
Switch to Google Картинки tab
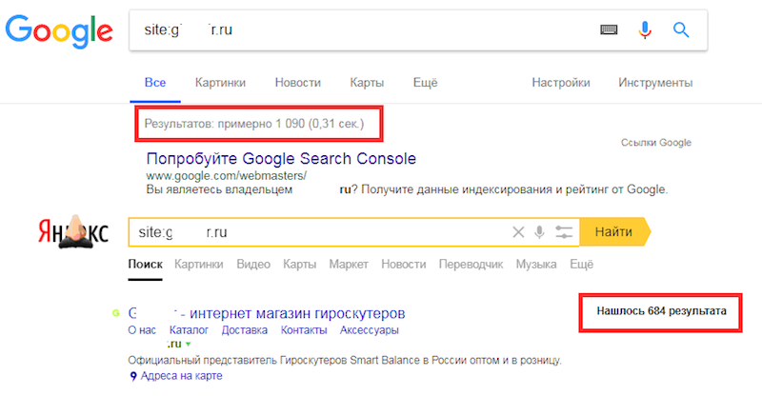coord(220,83)
